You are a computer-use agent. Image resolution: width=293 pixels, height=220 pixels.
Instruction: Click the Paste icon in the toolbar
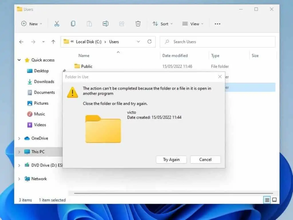(x=89, y=24)
